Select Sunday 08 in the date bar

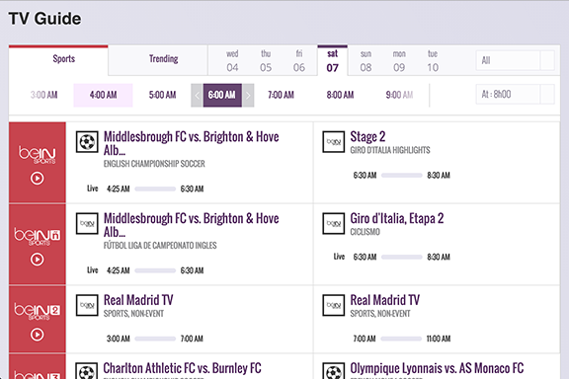[x=366, y=61]
